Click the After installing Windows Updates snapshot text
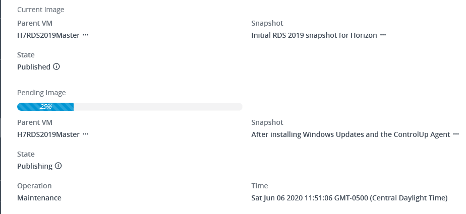The image size is (466, 214). 351,134
